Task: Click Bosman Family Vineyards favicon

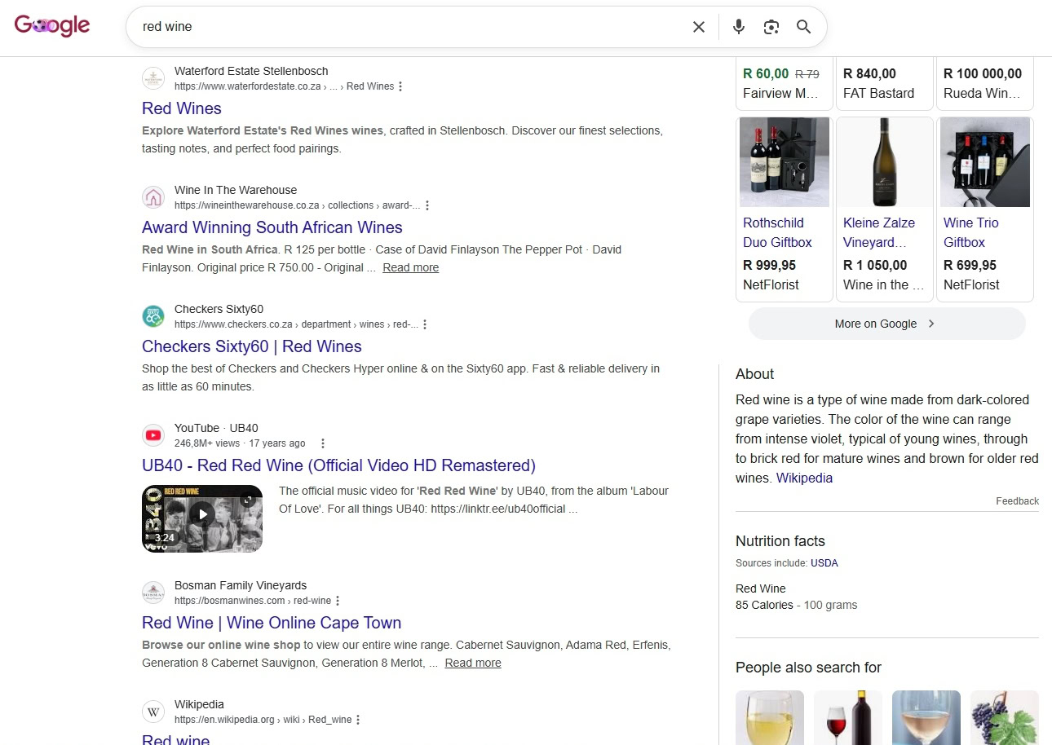Action: click(153, 593)
